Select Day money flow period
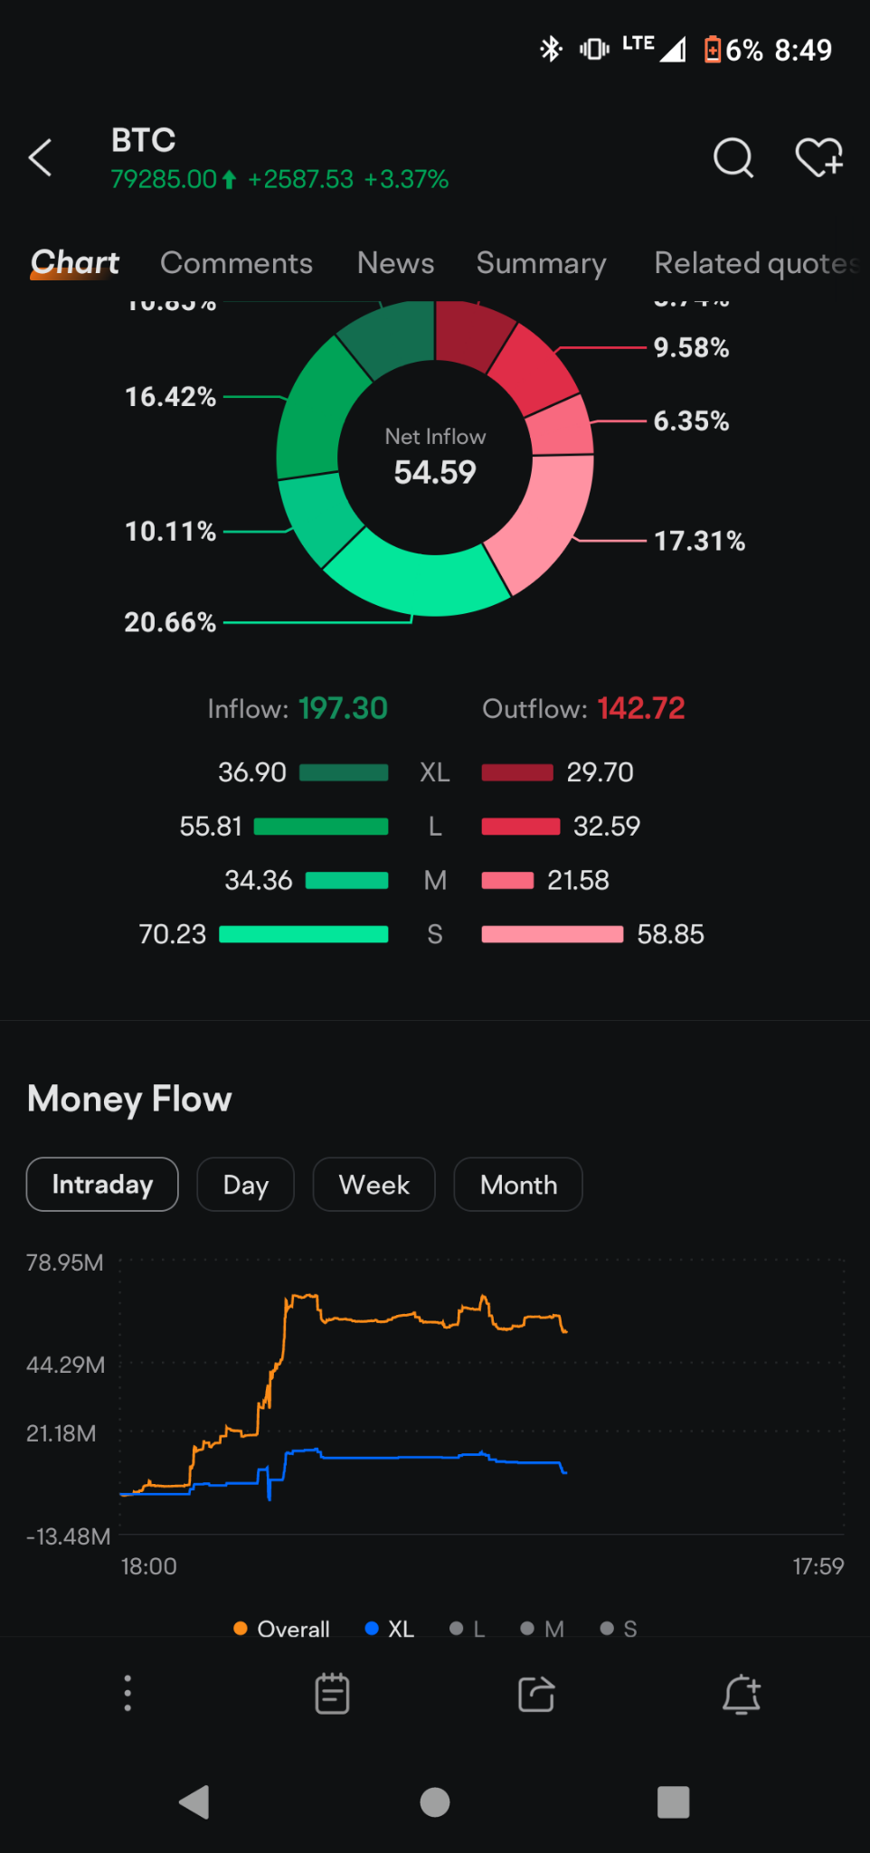Image resolution: width=870 pixels, height=1853 pixels. pos(245,1184)
